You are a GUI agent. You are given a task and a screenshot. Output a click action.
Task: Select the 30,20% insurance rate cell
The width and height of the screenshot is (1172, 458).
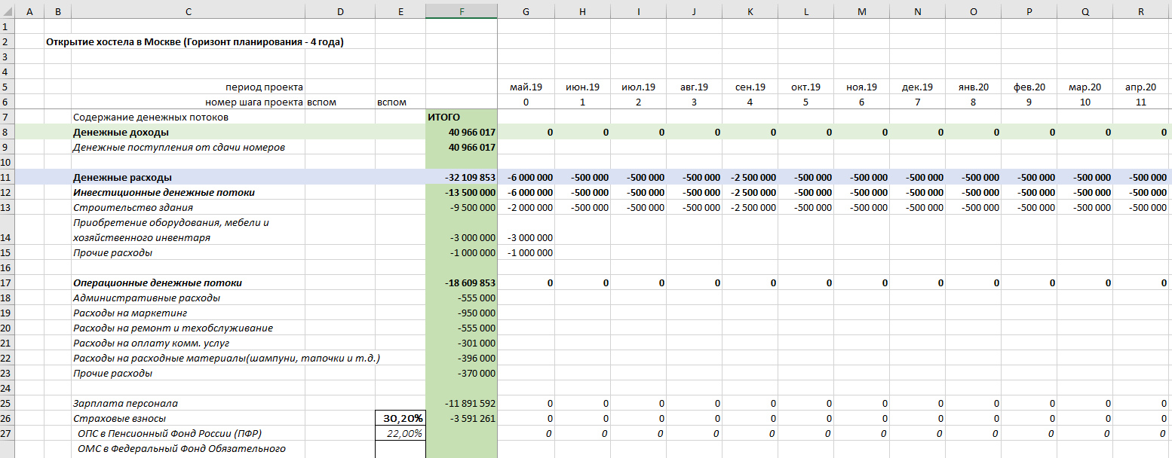(x=400, y=418)
